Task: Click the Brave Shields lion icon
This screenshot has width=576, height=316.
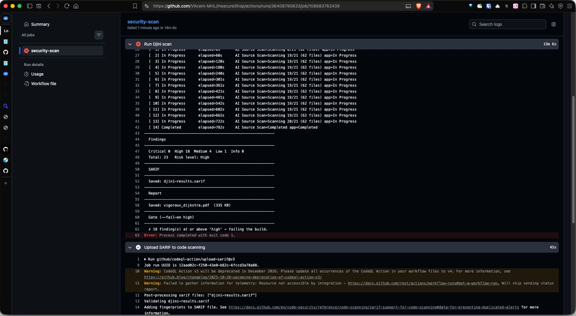Action: pos(419,6)
